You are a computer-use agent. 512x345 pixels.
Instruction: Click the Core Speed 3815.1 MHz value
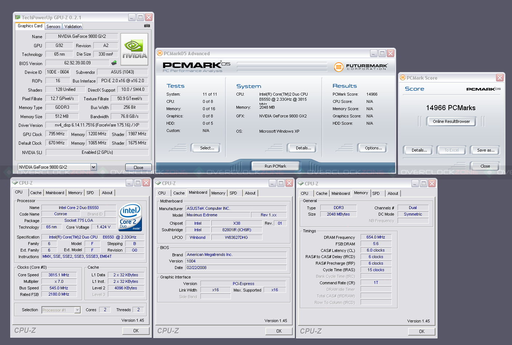pyautogui.click(x=59, y=275)
